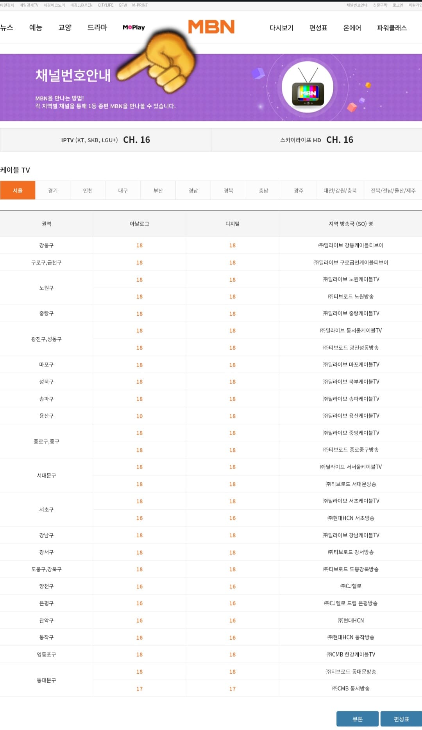
Task: Switch to the 대구 tab
Action: pos(123,190)
